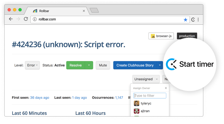Close the Assign Owner popup
The width and height of the screenshot is (224, 124).
[x=166, y=88]
